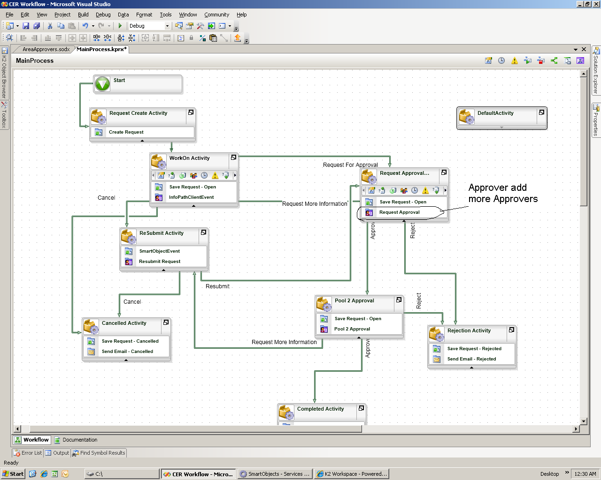The height and width of the screenshot is (480, 601).
Task: Open the Toolbox side panel
Action: pyautogui.click(x=4, y=115)
